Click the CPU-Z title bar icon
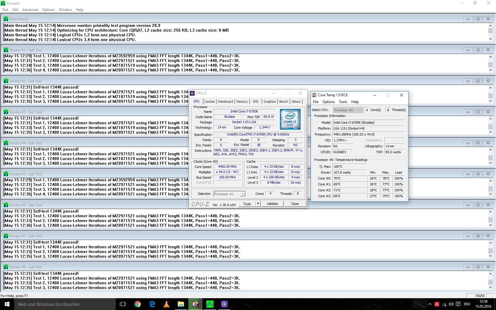Screen dimensions: 496x310 (x=192, y=93)
